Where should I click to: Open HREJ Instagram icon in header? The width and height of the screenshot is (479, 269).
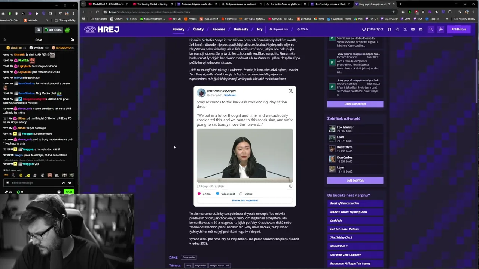(x=397, y=29)
